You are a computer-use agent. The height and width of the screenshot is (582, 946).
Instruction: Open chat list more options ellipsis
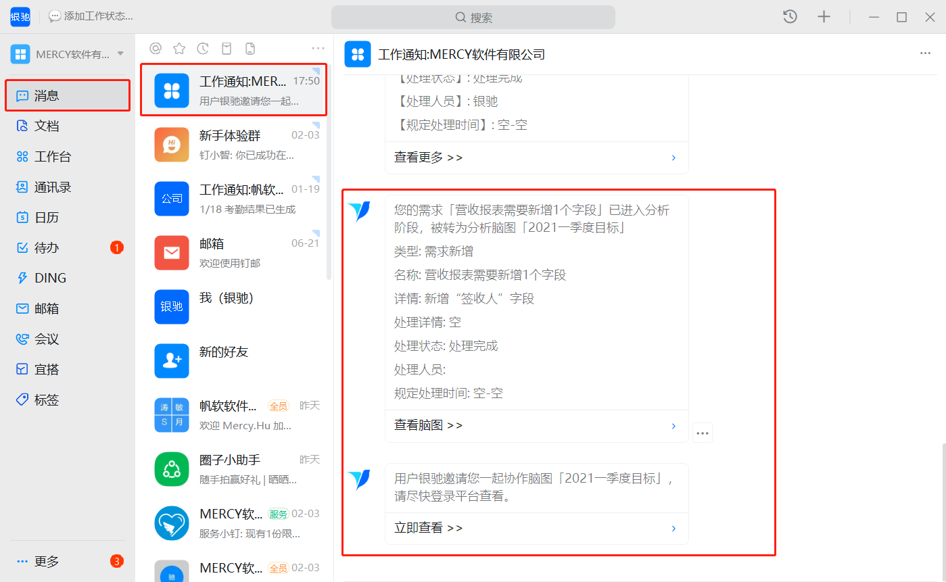pyautogui.click(x=318, y=48)
